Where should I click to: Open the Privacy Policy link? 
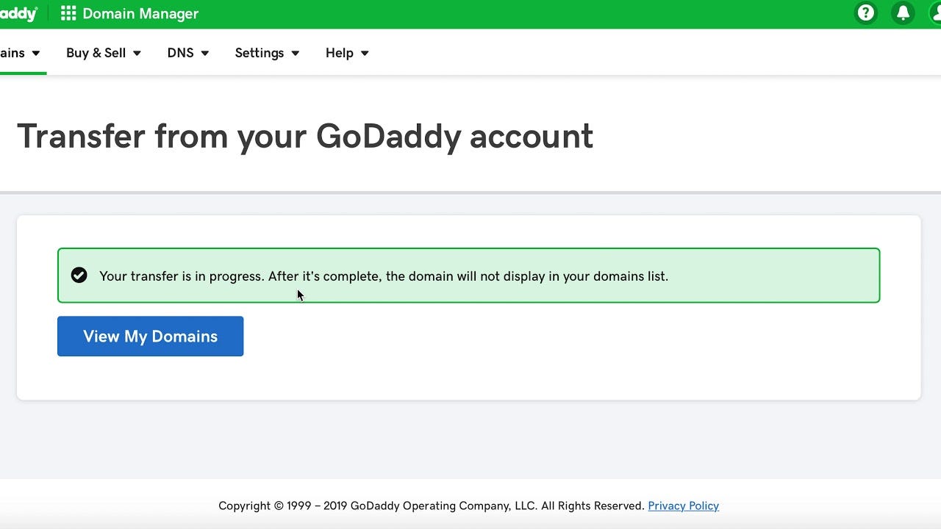(x=683, y=505)
